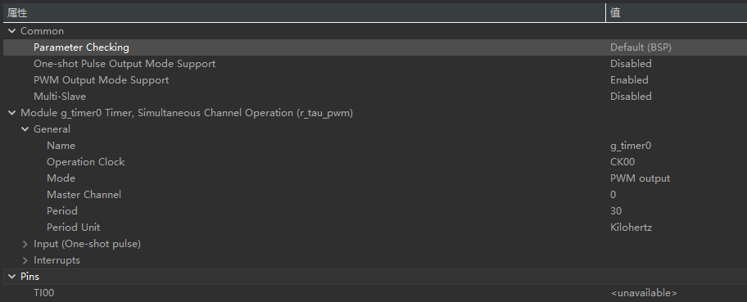Click the 属性 column header
This screenshot has width=747, height=302.
[x=17, y=13]
